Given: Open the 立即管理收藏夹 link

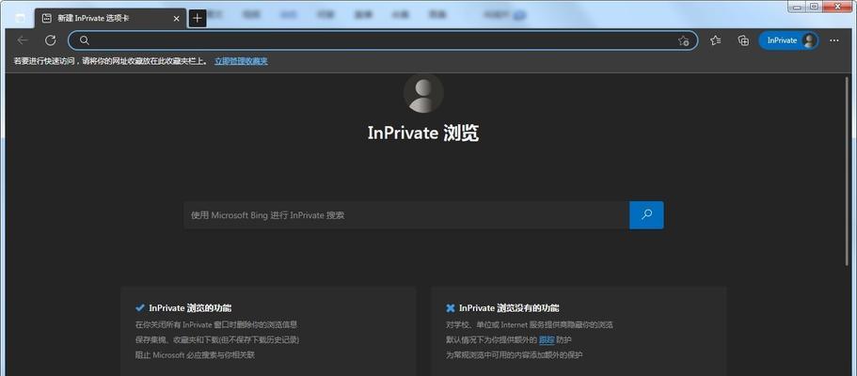Looking at the screenshot, I should pyautogui.click(x=241, y=61).
